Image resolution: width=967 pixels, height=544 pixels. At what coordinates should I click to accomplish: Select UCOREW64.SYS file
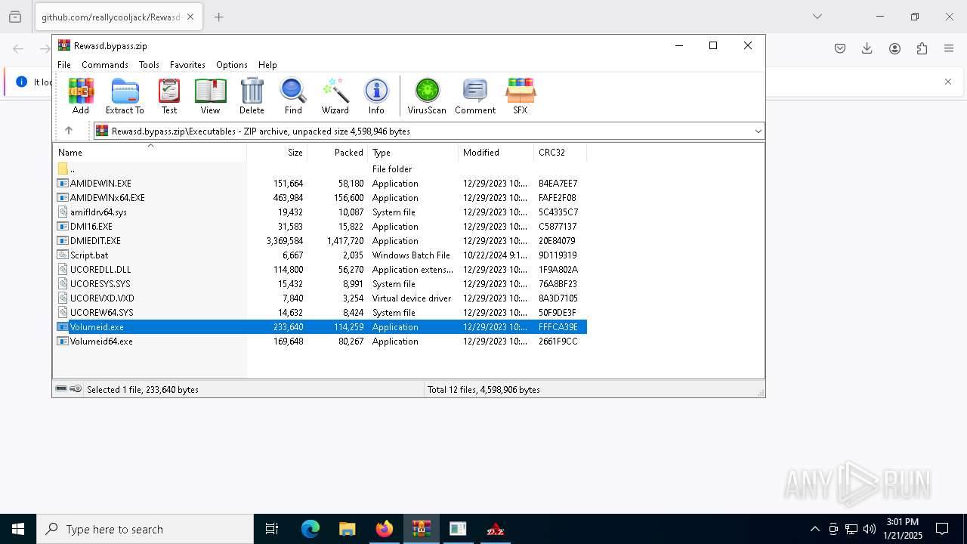pyautogui.click(x=321, y=313)
